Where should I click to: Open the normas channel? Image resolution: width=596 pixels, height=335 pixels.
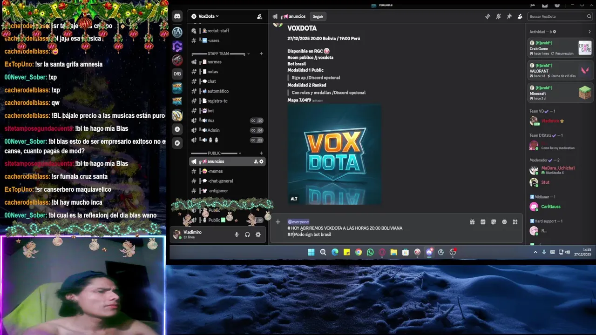tap(227, 62)
